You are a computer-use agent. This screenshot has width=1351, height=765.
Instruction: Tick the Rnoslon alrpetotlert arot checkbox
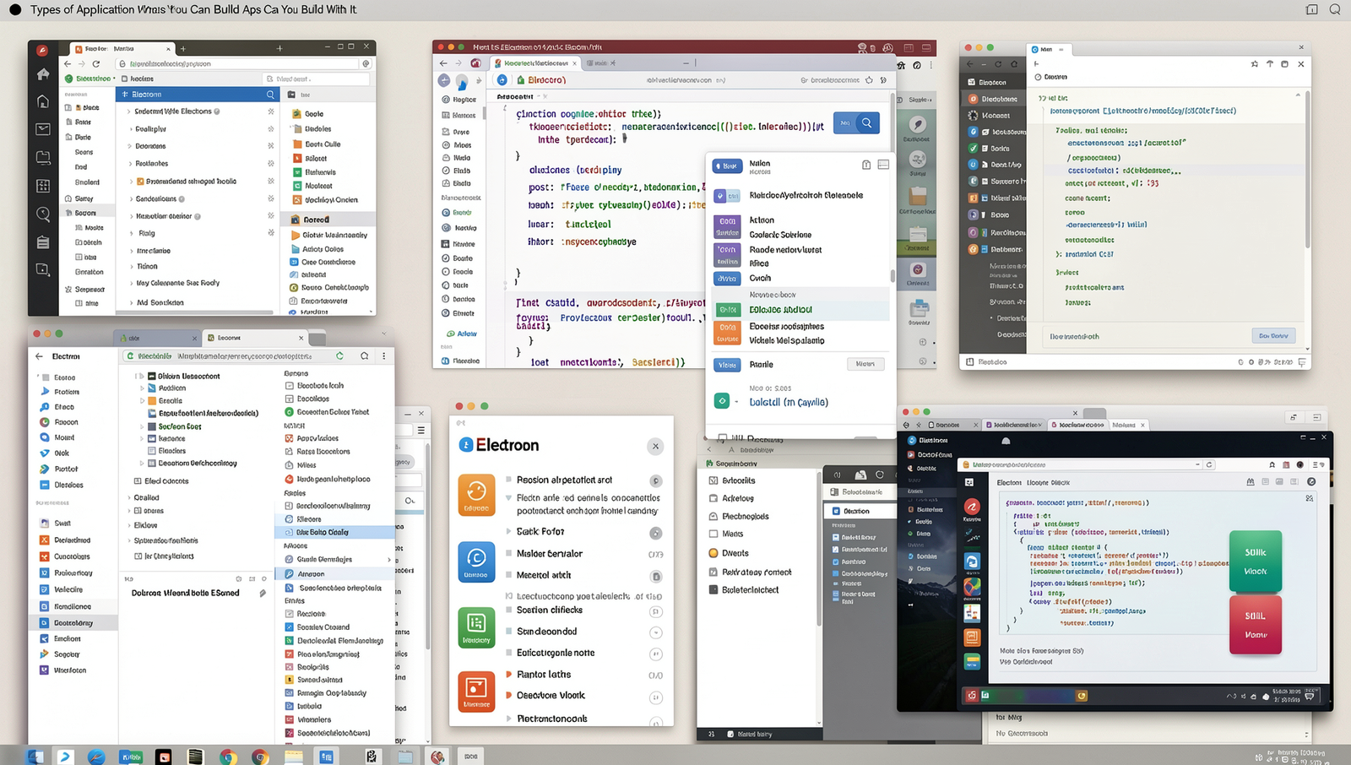508,480
